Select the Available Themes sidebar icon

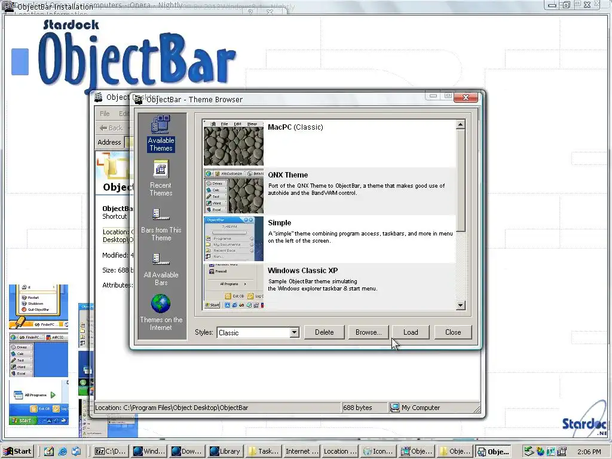tap(161, 133)
